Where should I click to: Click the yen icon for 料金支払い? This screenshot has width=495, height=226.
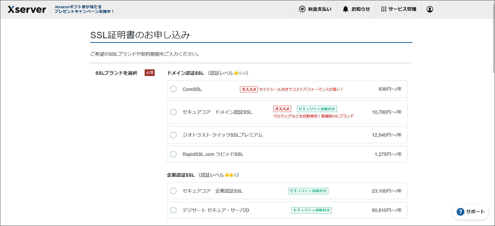[302, 9]
